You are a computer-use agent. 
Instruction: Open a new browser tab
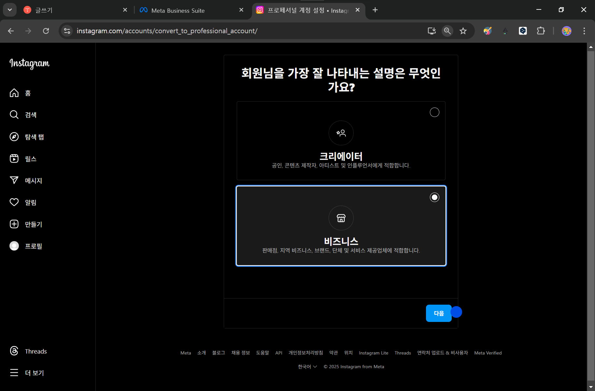click(375, 10)
